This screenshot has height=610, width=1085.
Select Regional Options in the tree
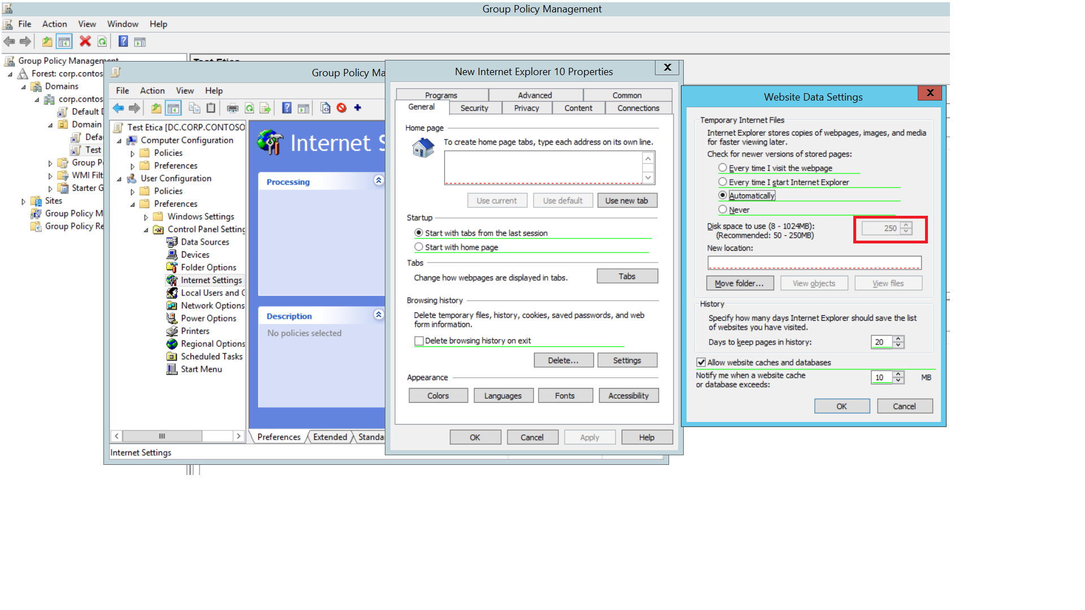point(212,343)
